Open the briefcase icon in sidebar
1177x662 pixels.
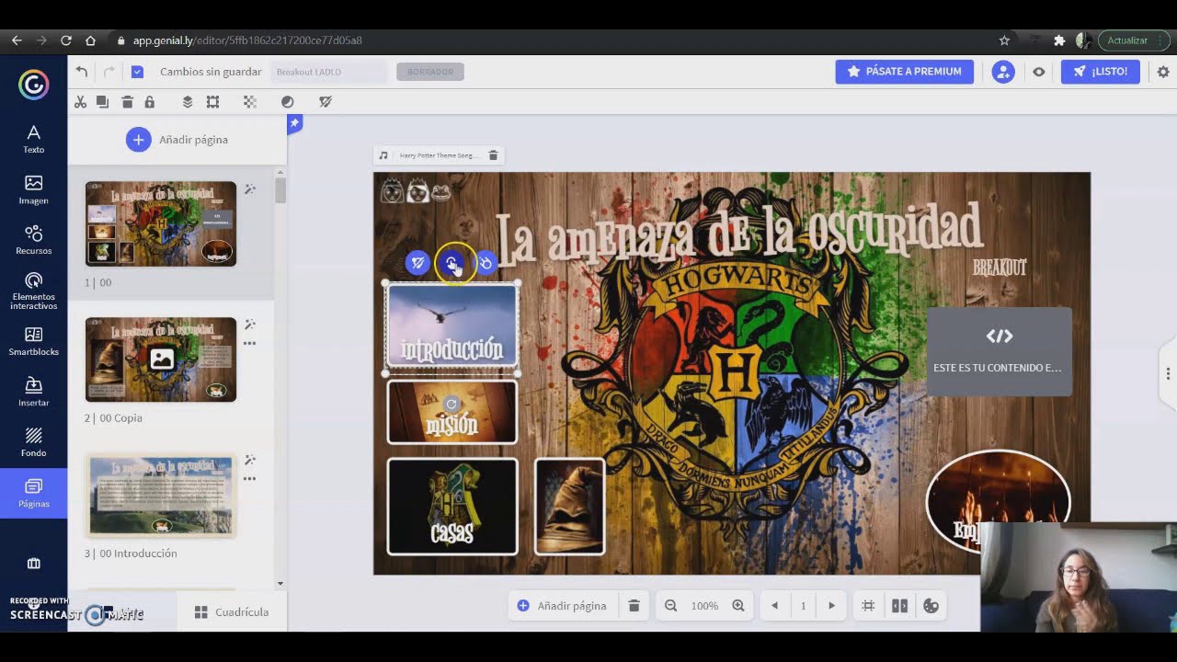(x=33, y=564)
